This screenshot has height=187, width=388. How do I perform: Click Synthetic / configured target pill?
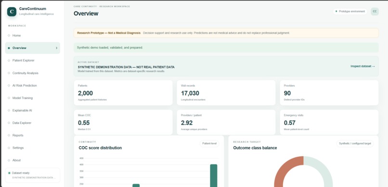pyautogui.click(x=355, y=144)
